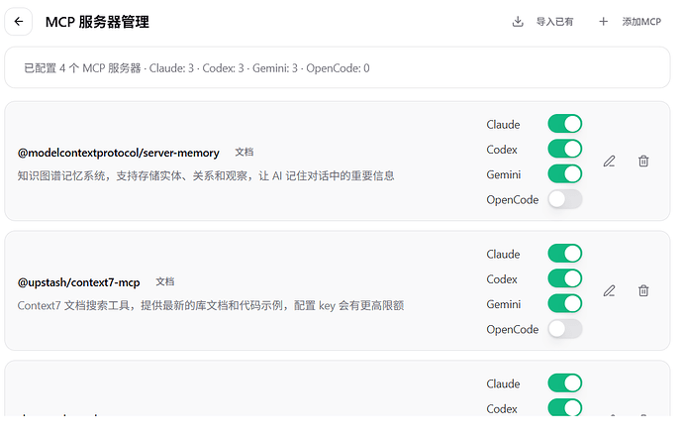Enable OpenCode for context7-mcp
683x435 pixels.
click(x=565, y=329)
